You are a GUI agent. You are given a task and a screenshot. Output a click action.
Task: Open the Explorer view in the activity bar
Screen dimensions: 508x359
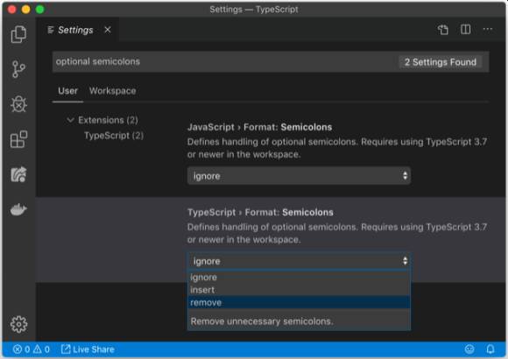click(18, 34)
